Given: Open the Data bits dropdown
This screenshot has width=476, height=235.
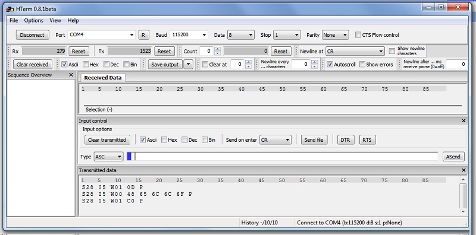Looking at the screenshot, I should pyautogui.click(x=241, y=35).
